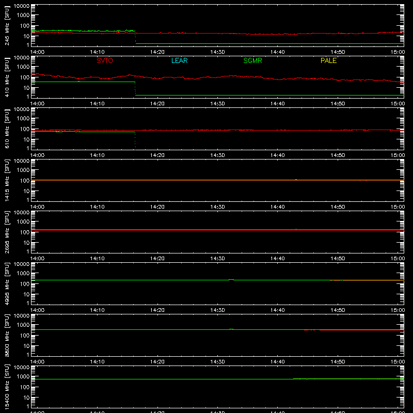This screenshot has width=413, height=413.
Task: Click the 2695 MHz [SFU] axis title
Action: click(x=7, y=232)
